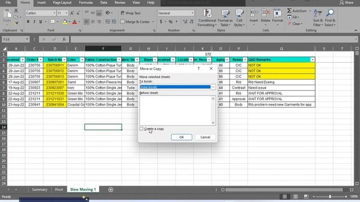360x202 pixels.
Task: Open Sort & Filter
Action: pos(318,18)
